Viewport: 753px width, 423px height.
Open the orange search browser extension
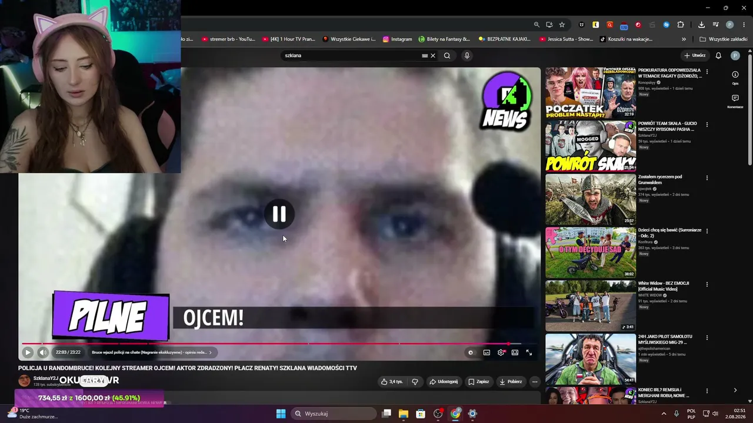click(x=610, y=25)
